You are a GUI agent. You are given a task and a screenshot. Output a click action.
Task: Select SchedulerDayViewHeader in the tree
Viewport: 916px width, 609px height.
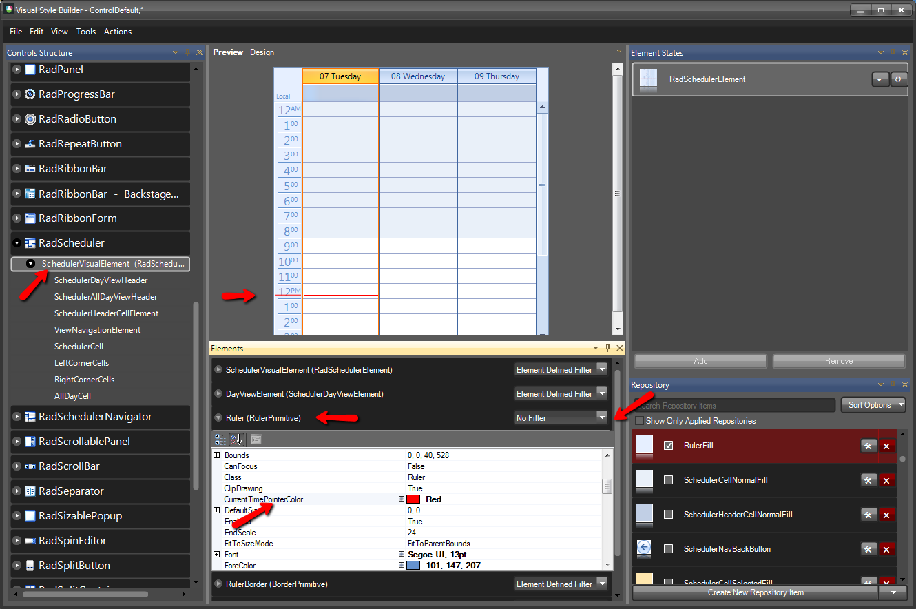tap(101, 280)
